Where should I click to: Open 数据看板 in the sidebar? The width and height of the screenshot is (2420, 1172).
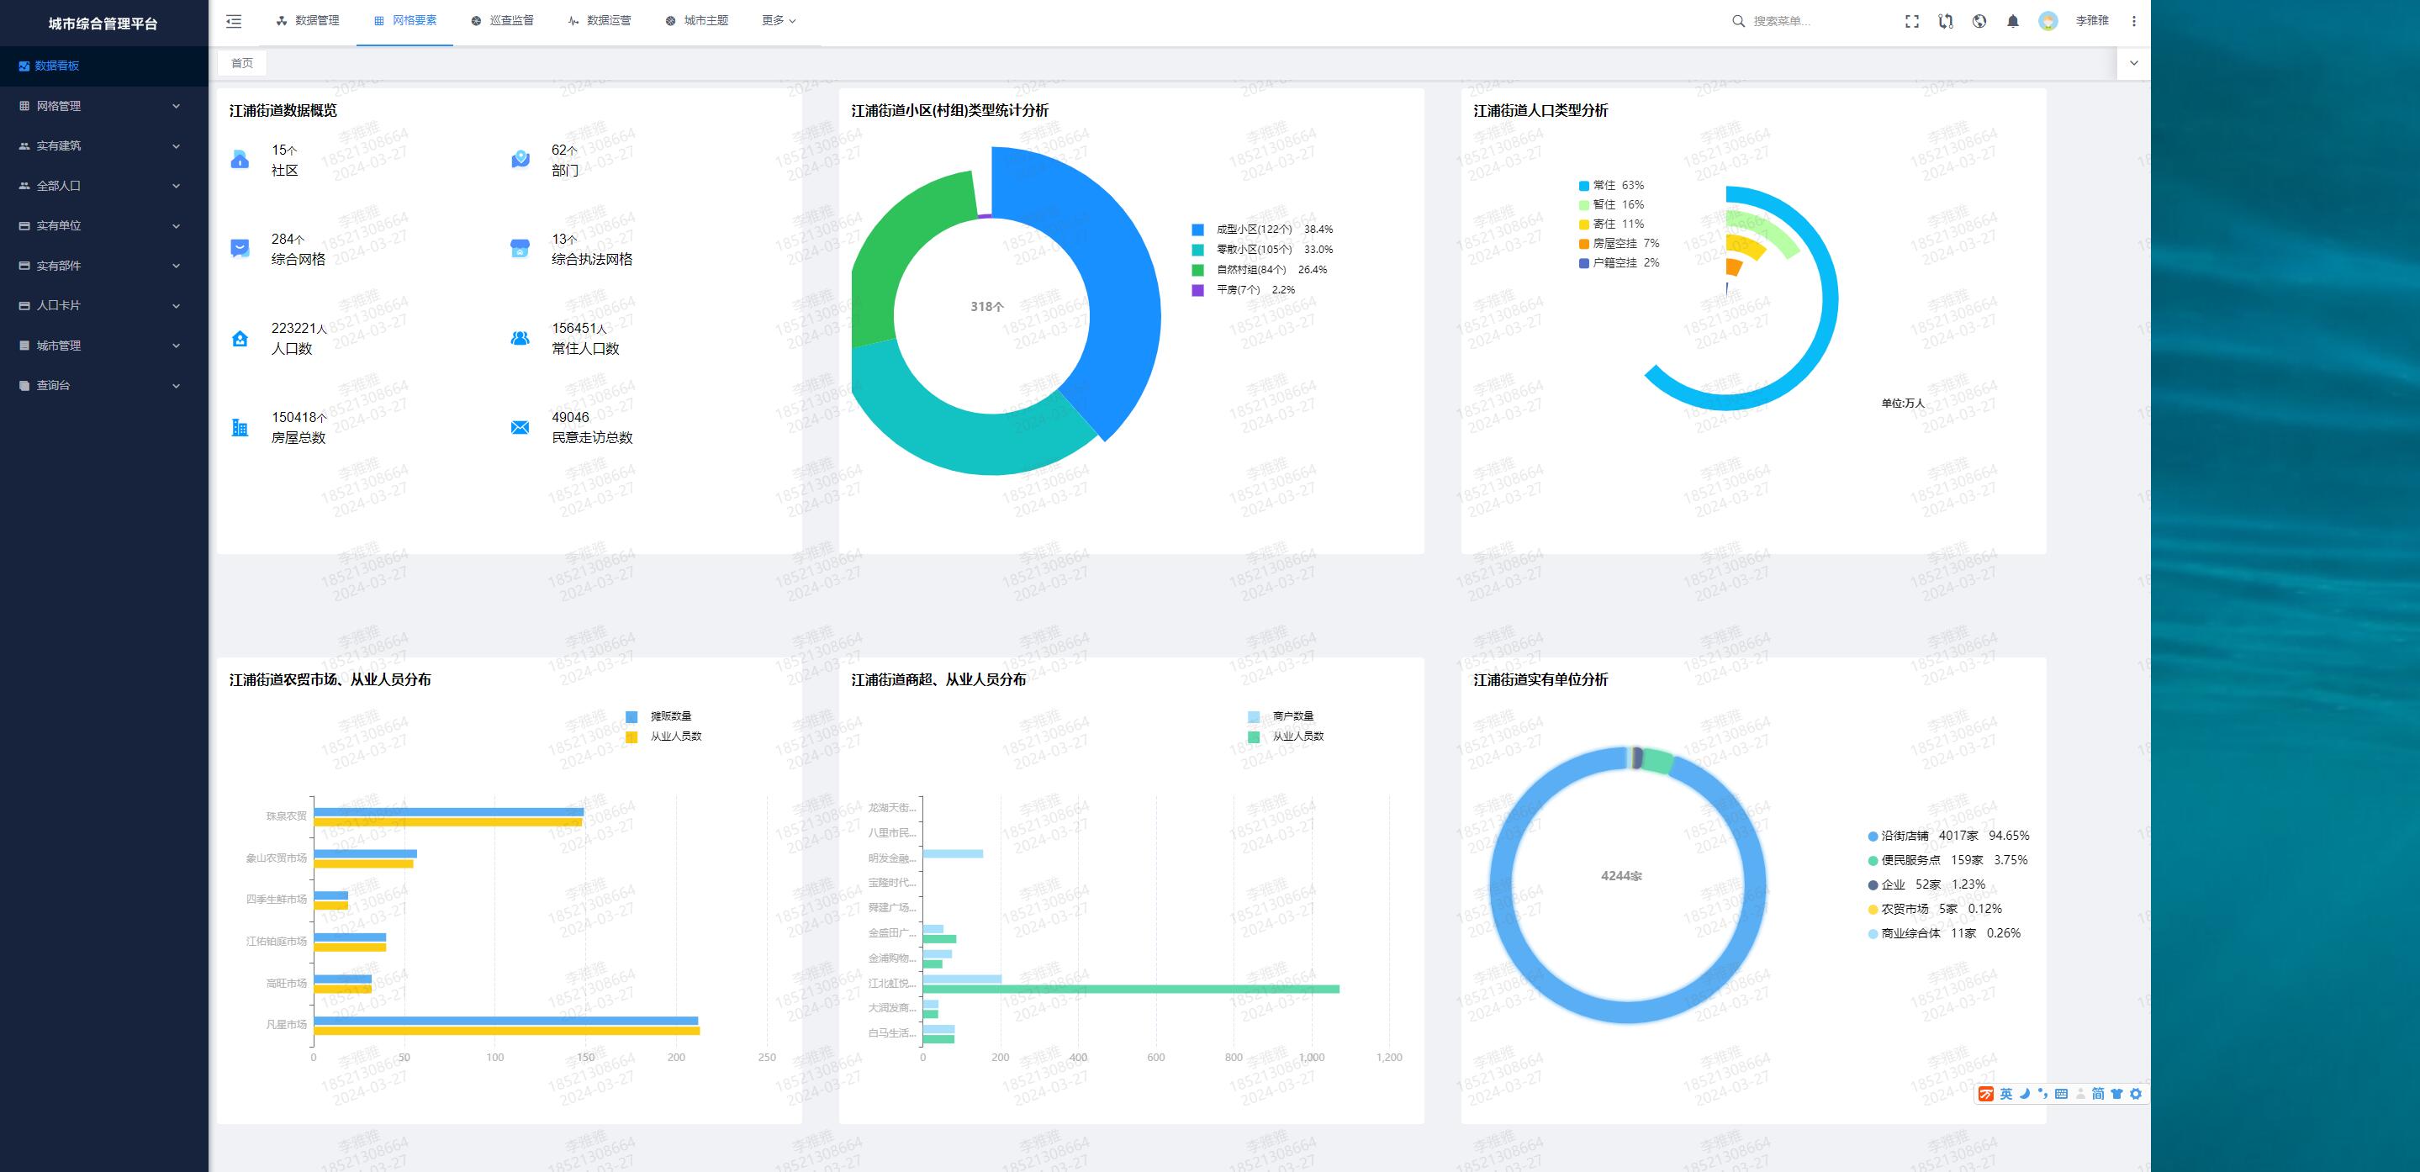[103, 66]
